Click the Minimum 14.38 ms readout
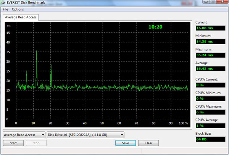 tap(210, 42)
